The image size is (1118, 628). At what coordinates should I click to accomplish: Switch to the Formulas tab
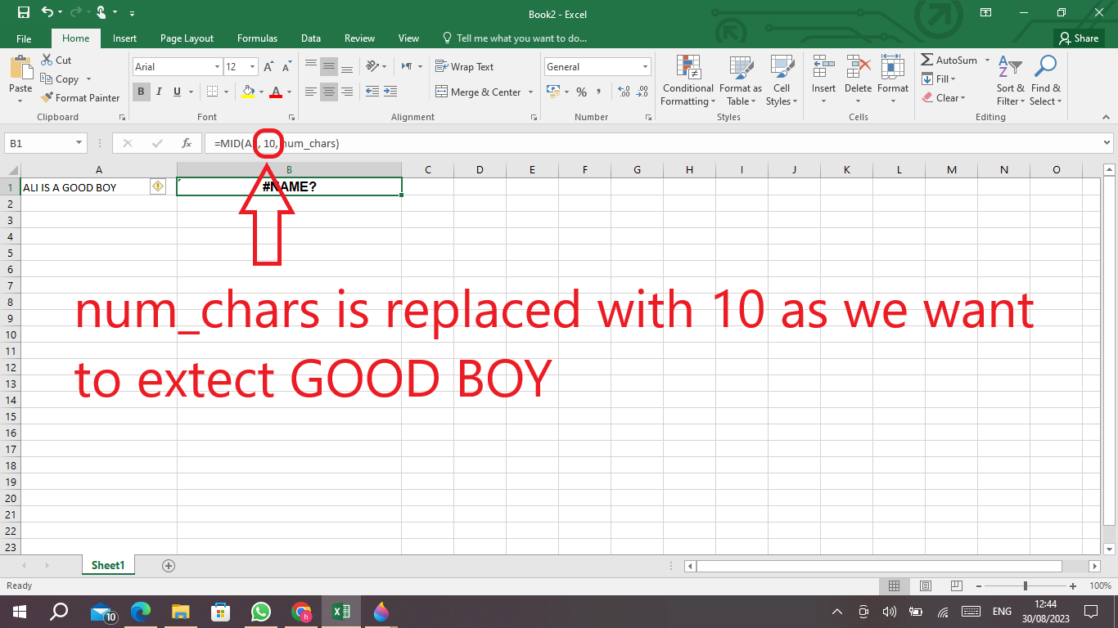coord(257,38)
